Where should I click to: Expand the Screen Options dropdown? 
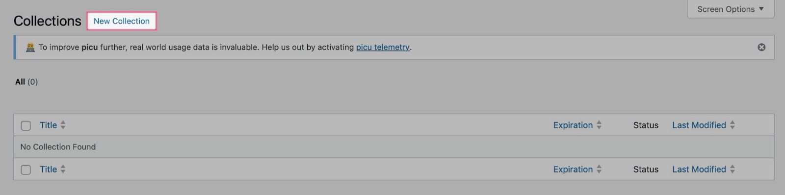(x=731, y=9)
